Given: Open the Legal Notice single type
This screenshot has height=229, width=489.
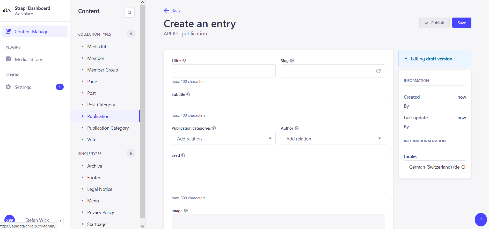Looking at the screenshot, I should click(x=100, y=189).
